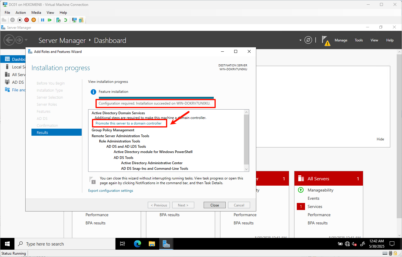This screenshot has height=257, width=402.
Task: Click Manageability in All Servers tile
Action: click(320, 190)
